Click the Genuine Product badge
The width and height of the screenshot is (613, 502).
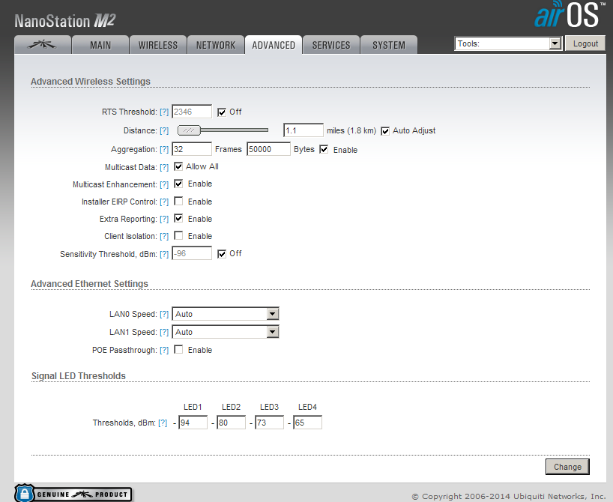(x=73, y=493)
